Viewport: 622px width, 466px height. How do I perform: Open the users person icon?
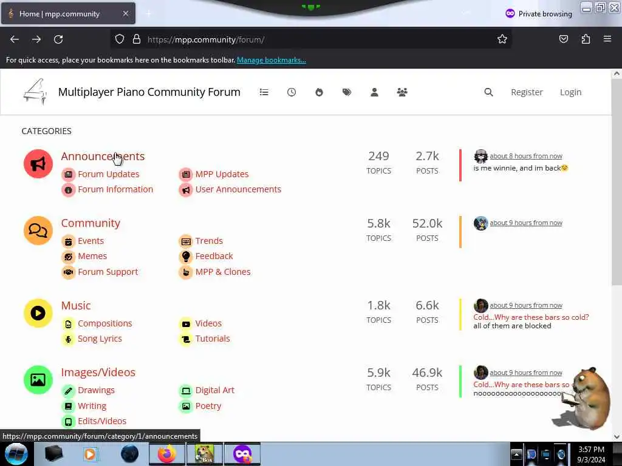(374, 92)
